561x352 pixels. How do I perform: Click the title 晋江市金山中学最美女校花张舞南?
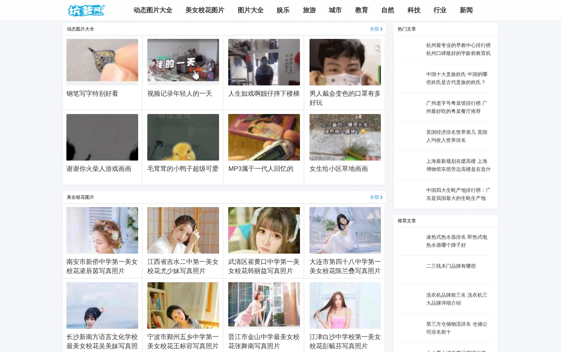coord(264,341)
